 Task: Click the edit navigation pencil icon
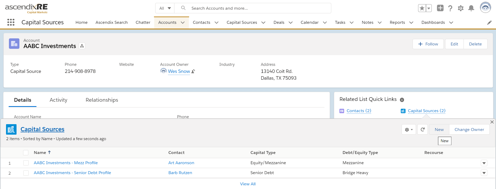pyautogui.click(x=489, y=23)
